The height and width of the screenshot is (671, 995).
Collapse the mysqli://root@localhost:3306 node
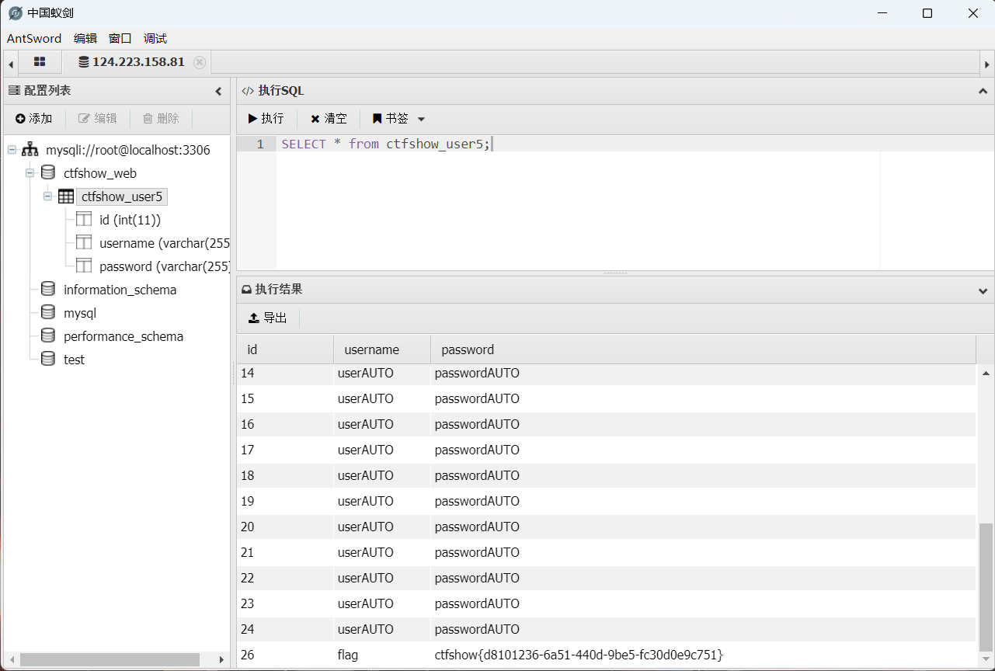coord(12,149)
